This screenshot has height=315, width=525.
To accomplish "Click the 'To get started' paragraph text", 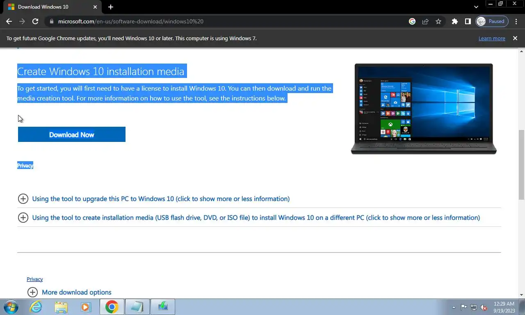I will click(x=174, y=93).
